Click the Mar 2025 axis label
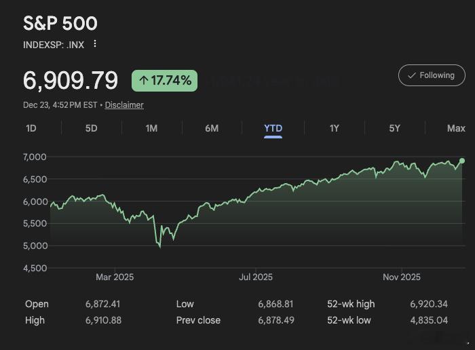This screenshot has height=350, width=475. [115, 277]
